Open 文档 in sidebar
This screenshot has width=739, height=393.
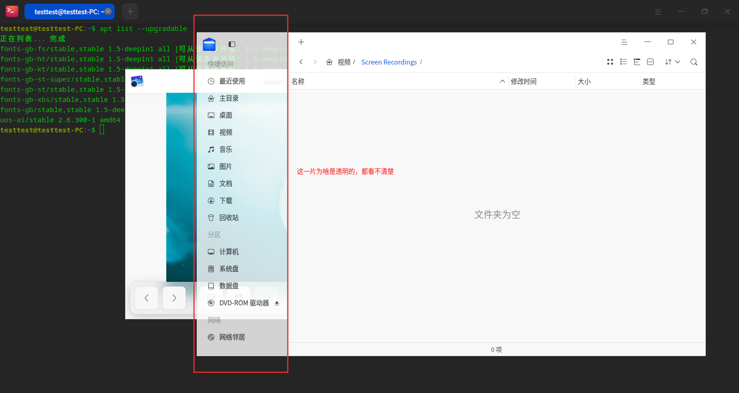click(242, 184)
